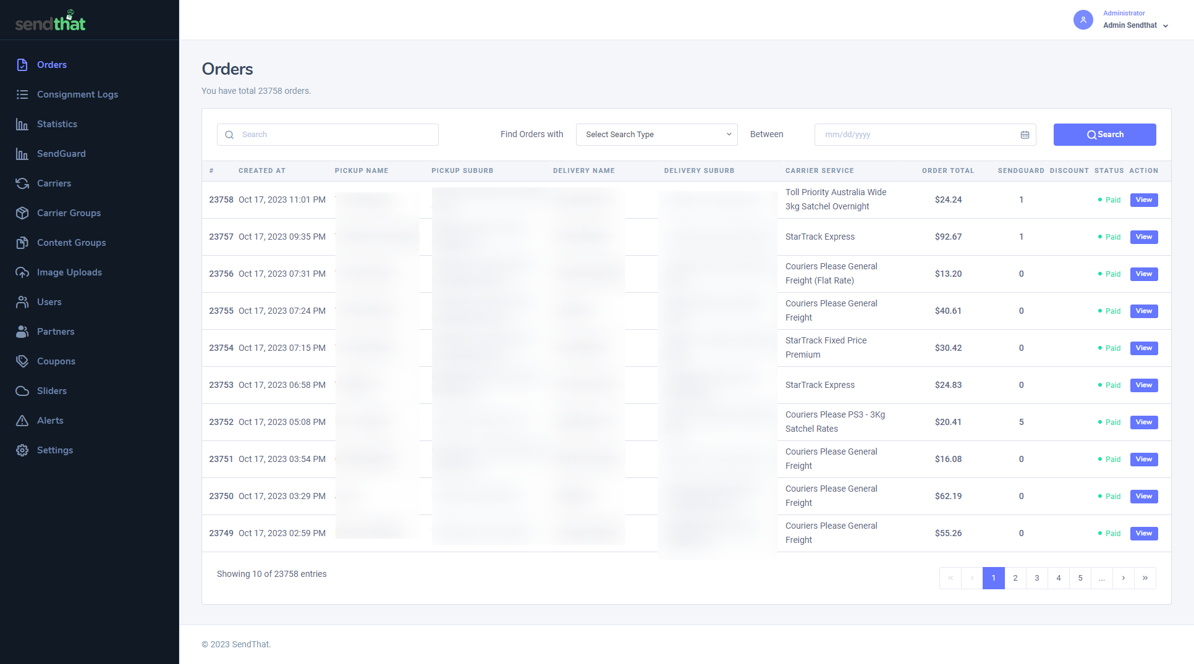Click the Coupons tag icon
The height and width of the screenshot is (664, 1194).
pyautogui.click(x=22, y=361)
